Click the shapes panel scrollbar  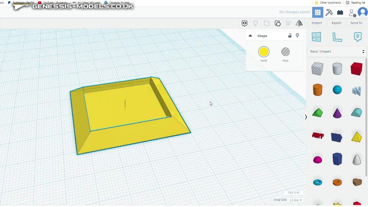366,117
